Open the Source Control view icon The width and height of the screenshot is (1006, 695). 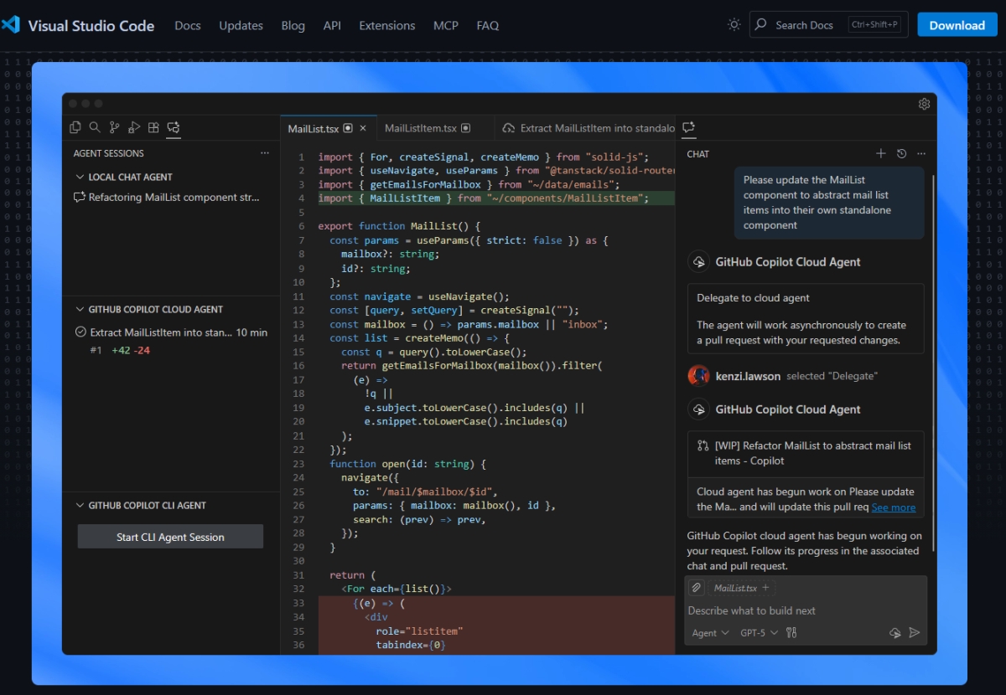(114, 127)
